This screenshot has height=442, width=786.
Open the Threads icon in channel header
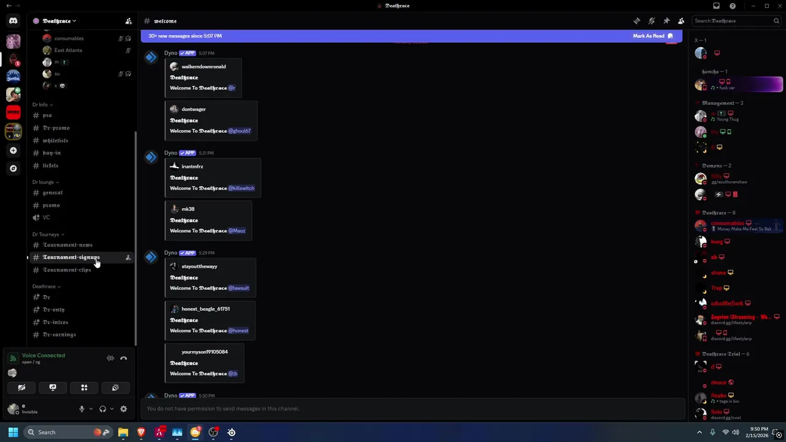pos(637,21)
